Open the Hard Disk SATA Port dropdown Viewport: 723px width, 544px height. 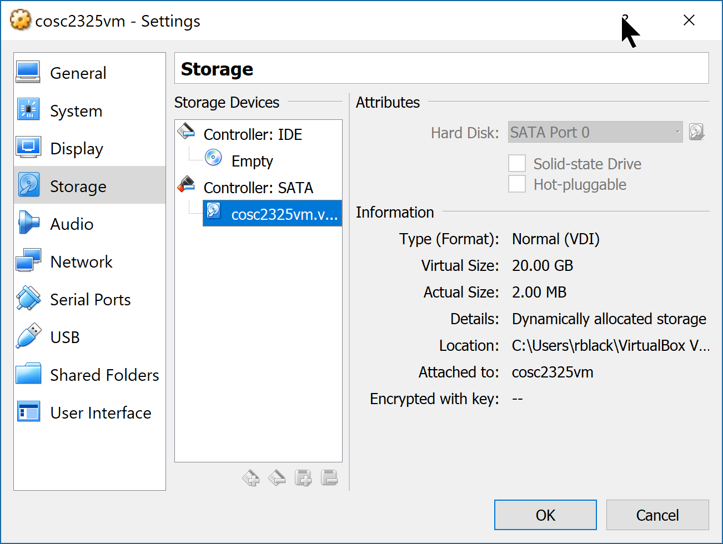pos(595,132)
